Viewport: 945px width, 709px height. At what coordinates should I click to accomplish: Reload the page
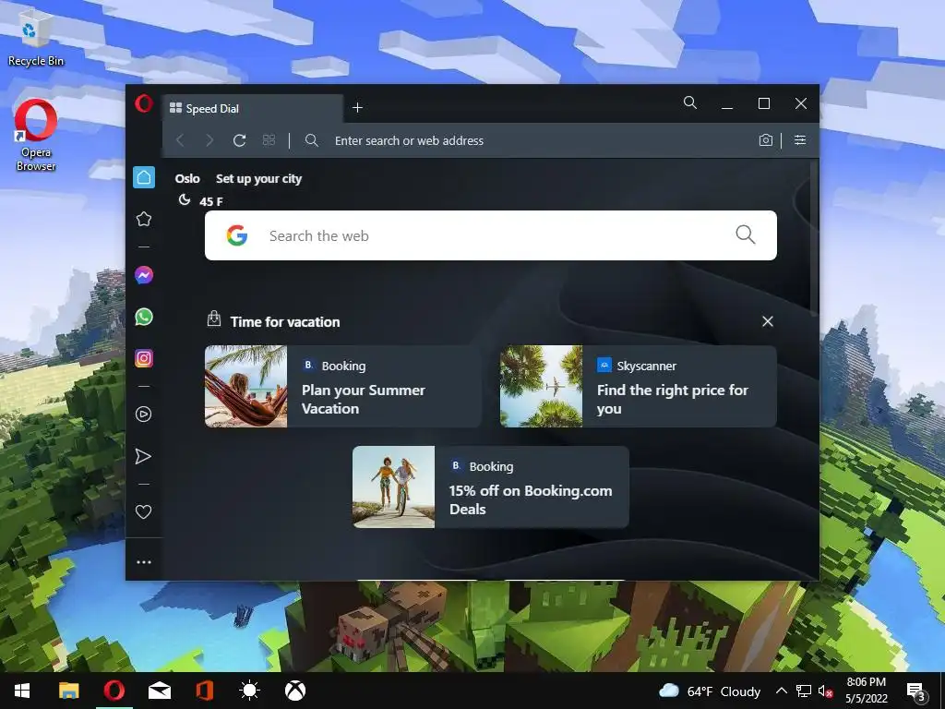(x=239, y=140)
